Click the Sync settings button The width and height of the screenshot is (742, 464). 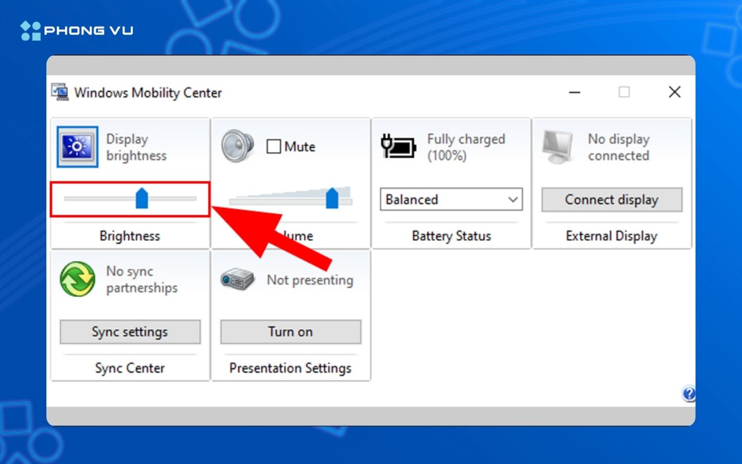point(130,332)
